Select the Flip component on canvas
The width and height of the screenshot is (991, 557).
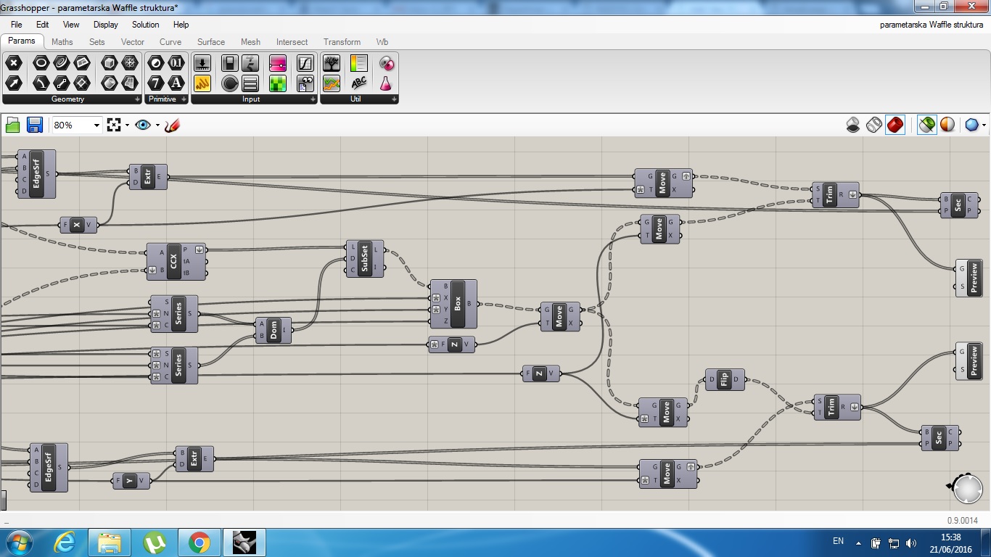click(725, 380)
